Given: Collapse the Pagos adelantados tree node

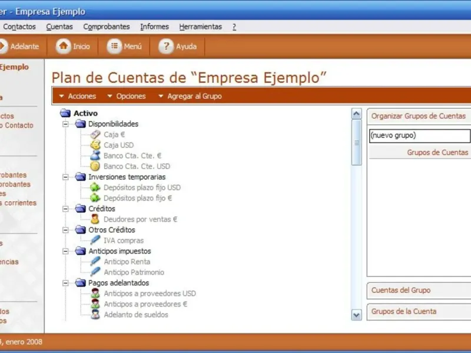Looking at the screenshot, I should coord(65,283).
